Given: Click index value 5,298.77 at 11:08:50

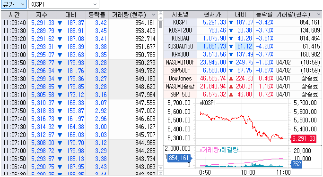Looking at the screenshot, I should pos(43,63).
